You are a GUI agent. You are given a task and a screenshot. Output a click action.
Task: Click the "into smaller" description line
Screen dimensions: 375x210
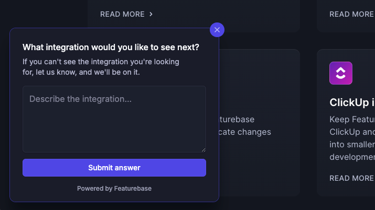pos(352,144)
